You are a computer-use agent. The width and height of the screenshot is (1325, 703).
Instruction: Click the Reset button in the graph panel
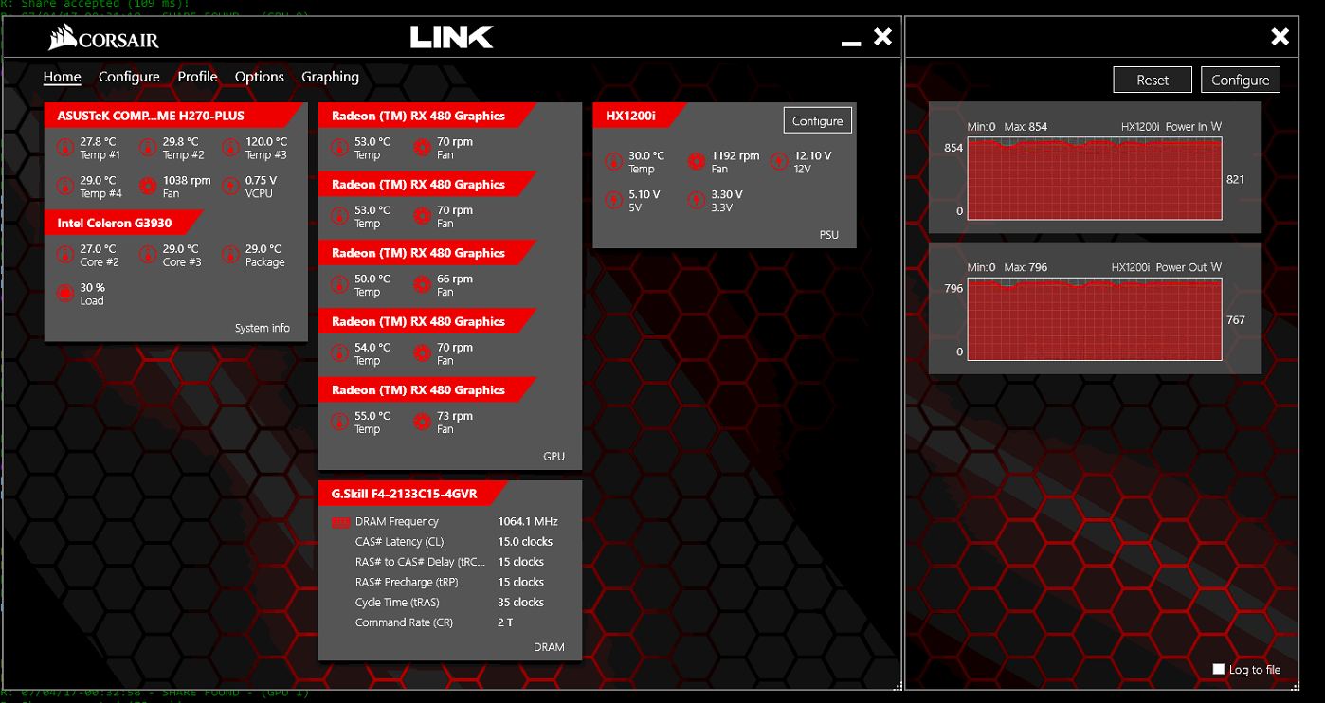click(x=1153, y=81)
